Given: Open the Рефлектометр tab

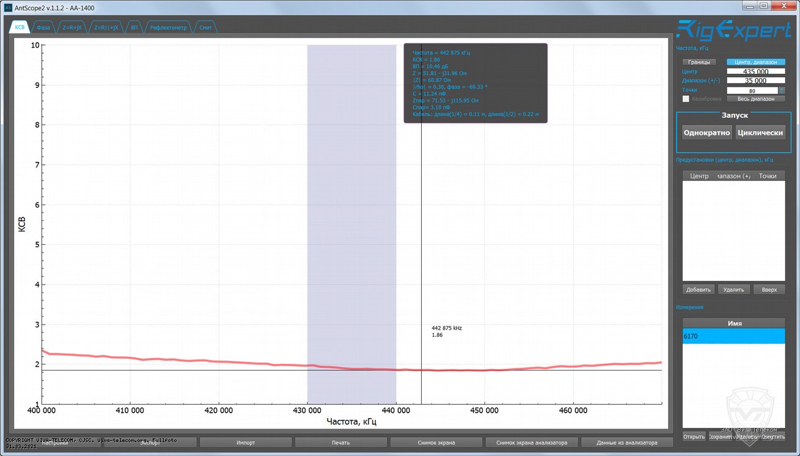Looking at the screenshot, I should tap(168, 27).
